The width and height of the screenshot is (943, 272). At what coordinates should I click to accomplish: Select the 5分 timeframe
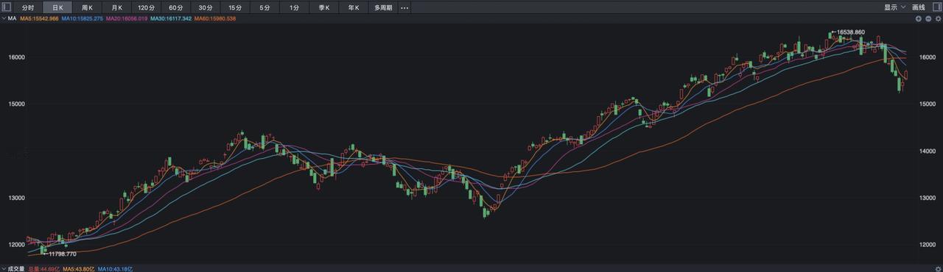[264, 7]
